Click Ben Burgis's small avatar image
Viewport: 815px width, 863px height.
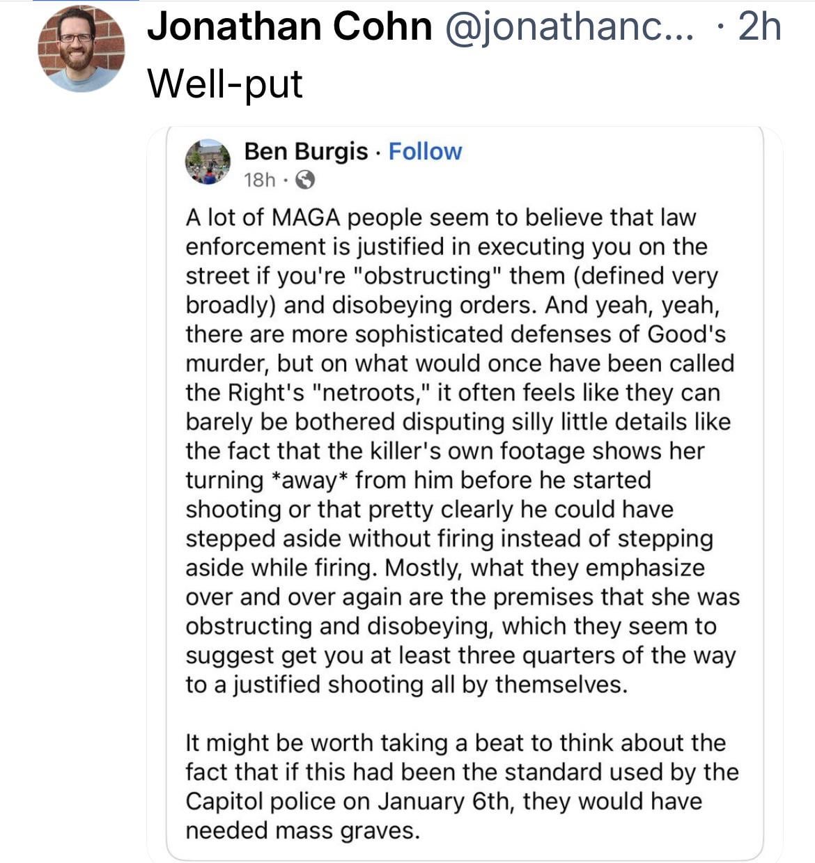[207, 162]
